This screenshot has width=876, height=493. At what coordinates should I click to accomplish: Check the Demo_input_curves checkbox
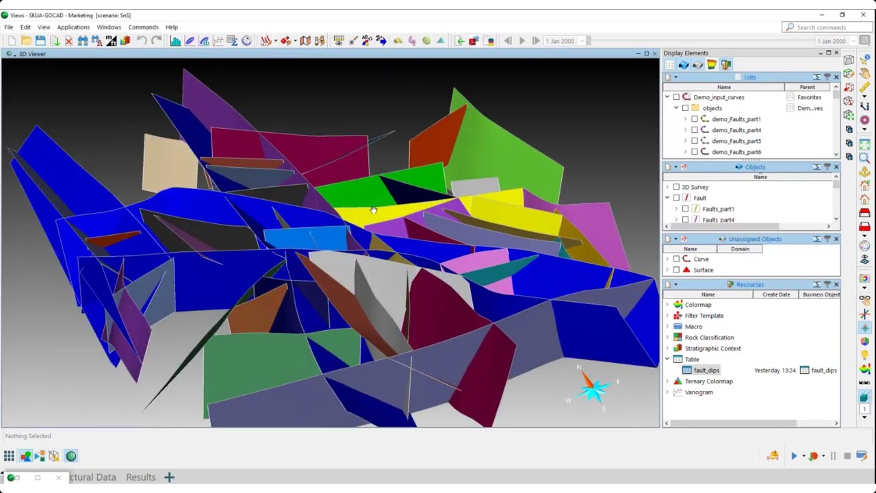[676, 97]
